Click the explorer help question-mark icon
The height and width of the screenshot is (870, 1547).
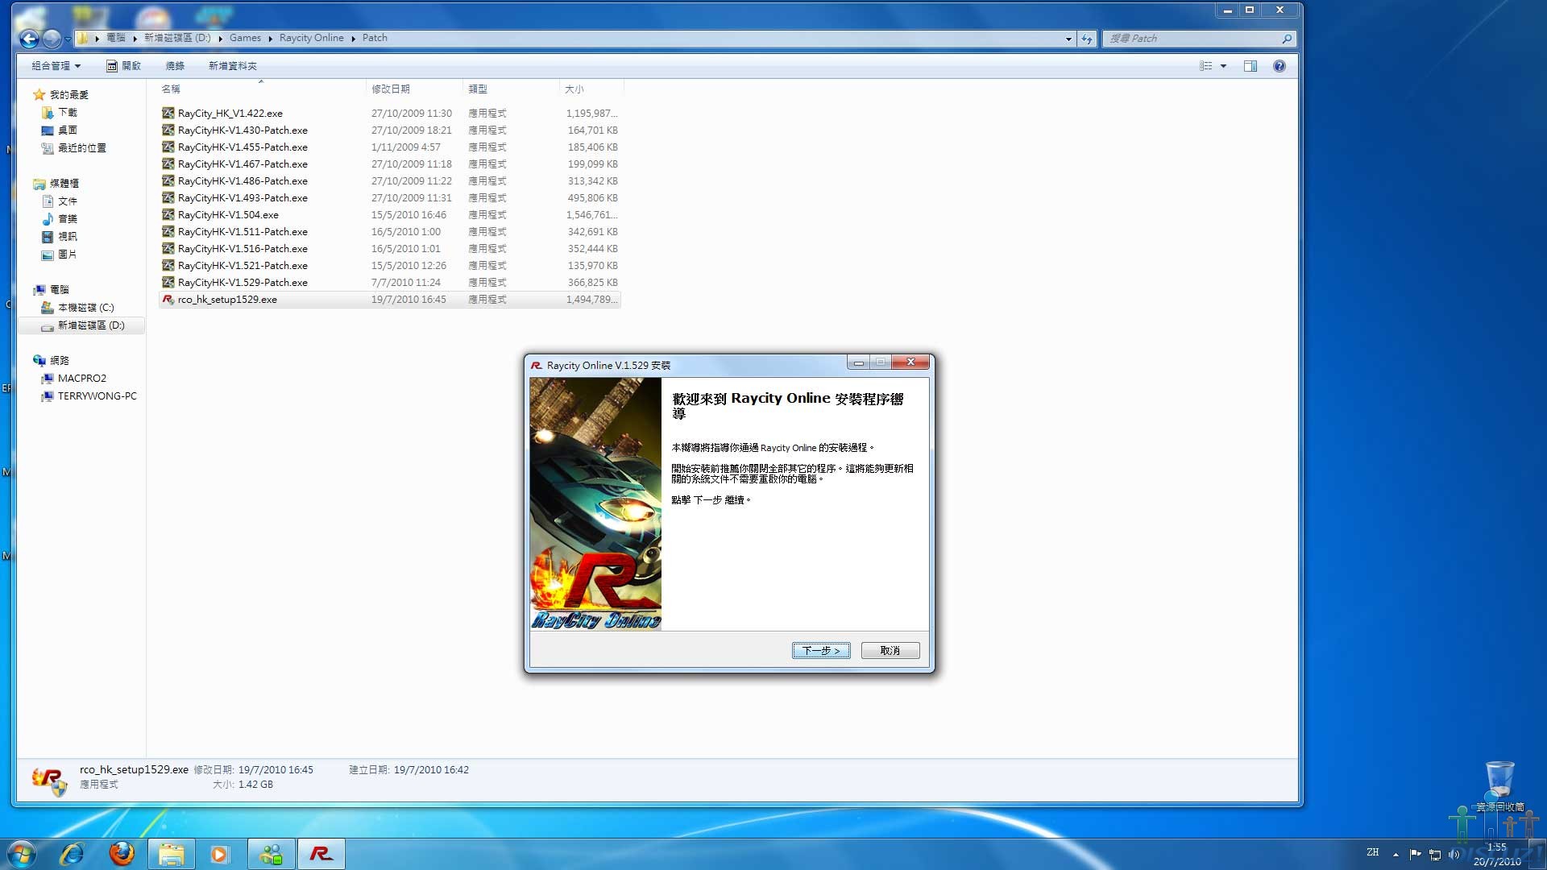[1279, 66]
